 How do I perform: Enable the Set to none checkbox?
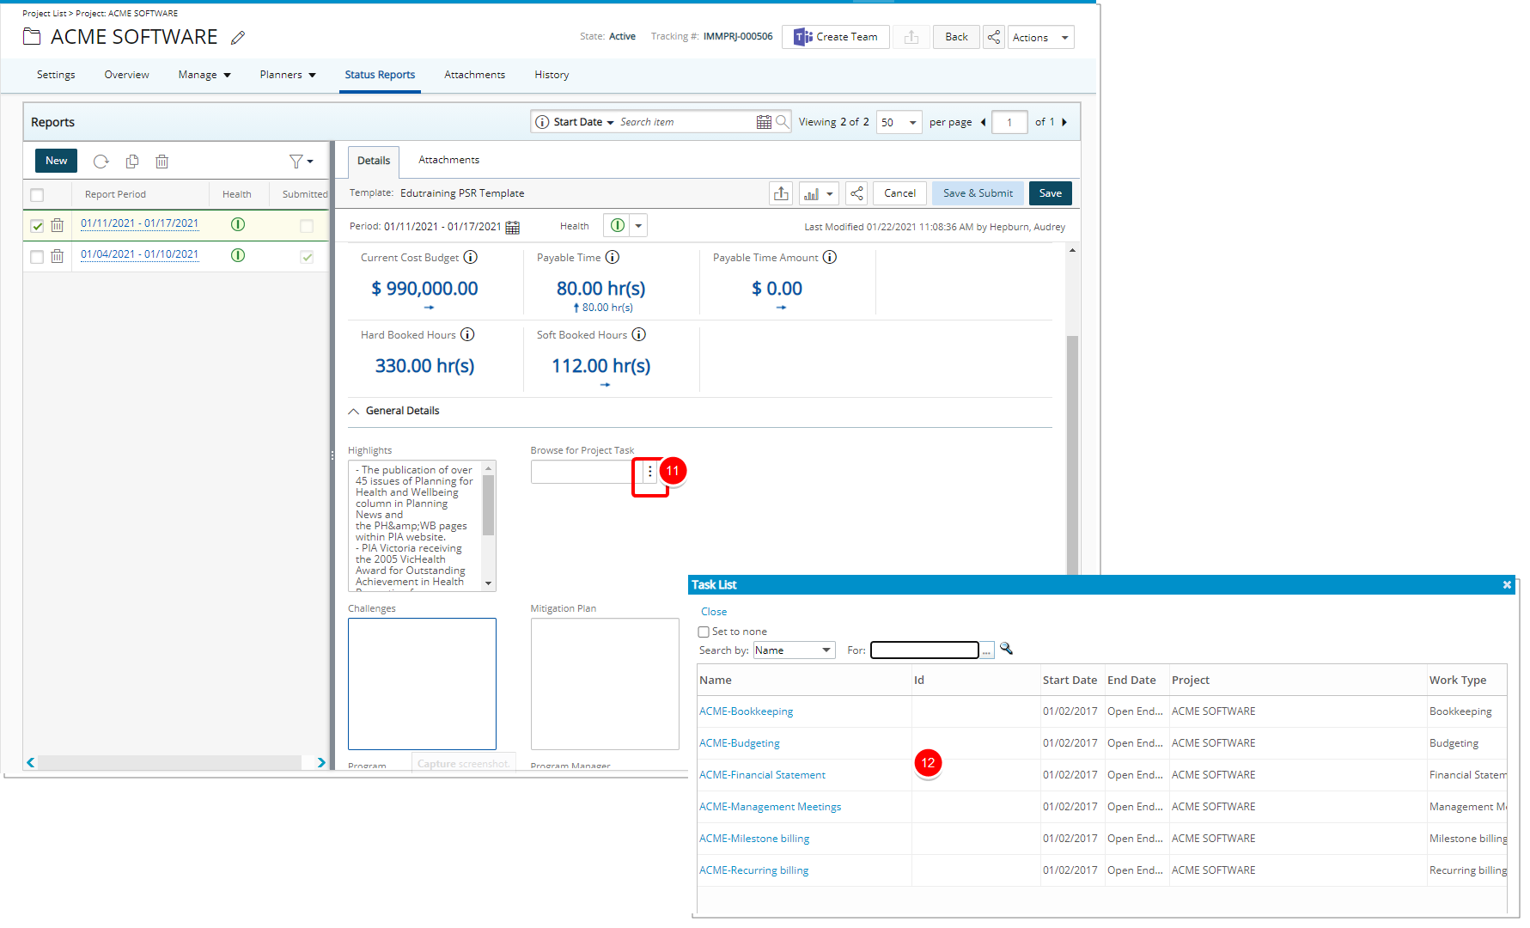(704, 632)
